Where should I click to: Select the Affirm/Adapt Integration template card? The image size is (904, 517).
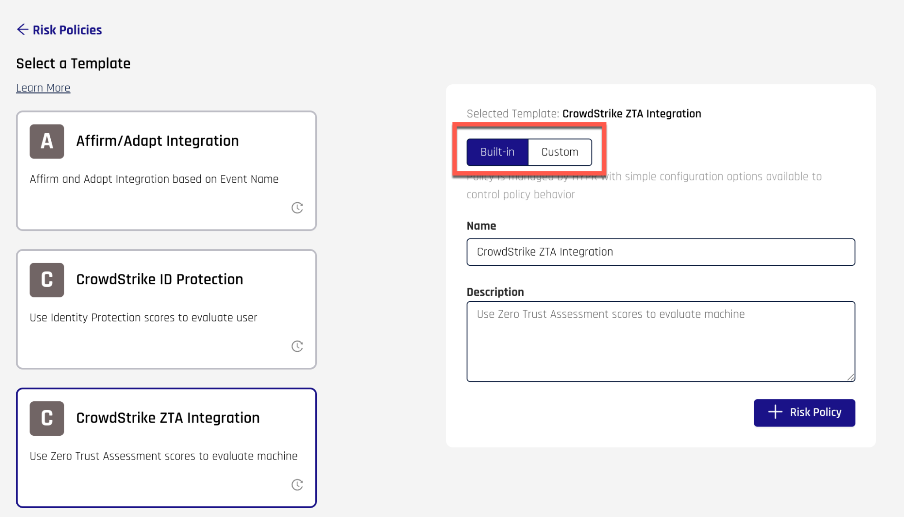(x=166, y=171)
